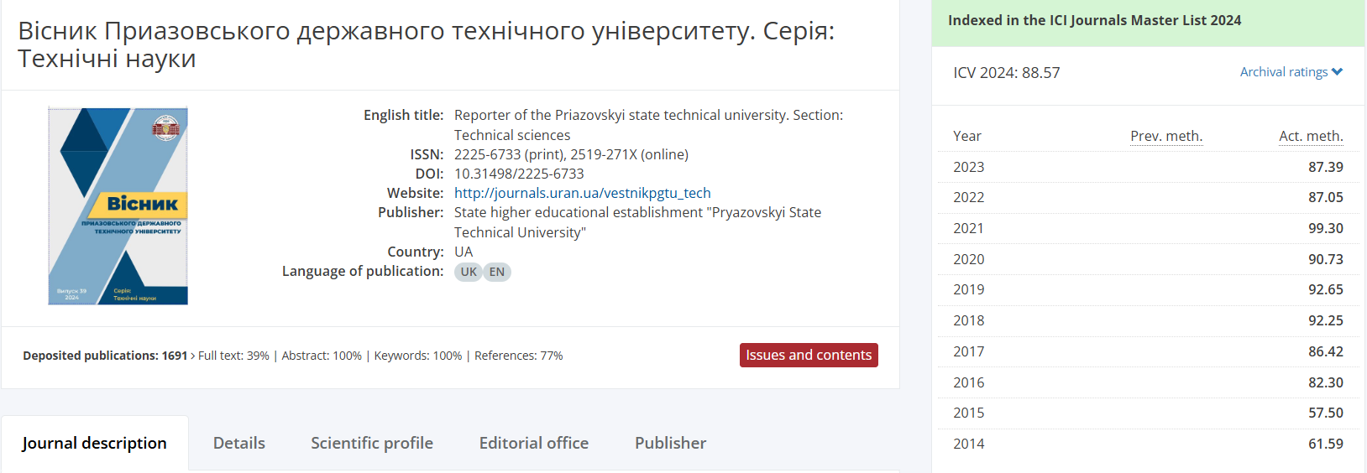Open the journals.uran.ua website link
The width and height of the screenshot is (1367, 473).
tap(582, 193)
